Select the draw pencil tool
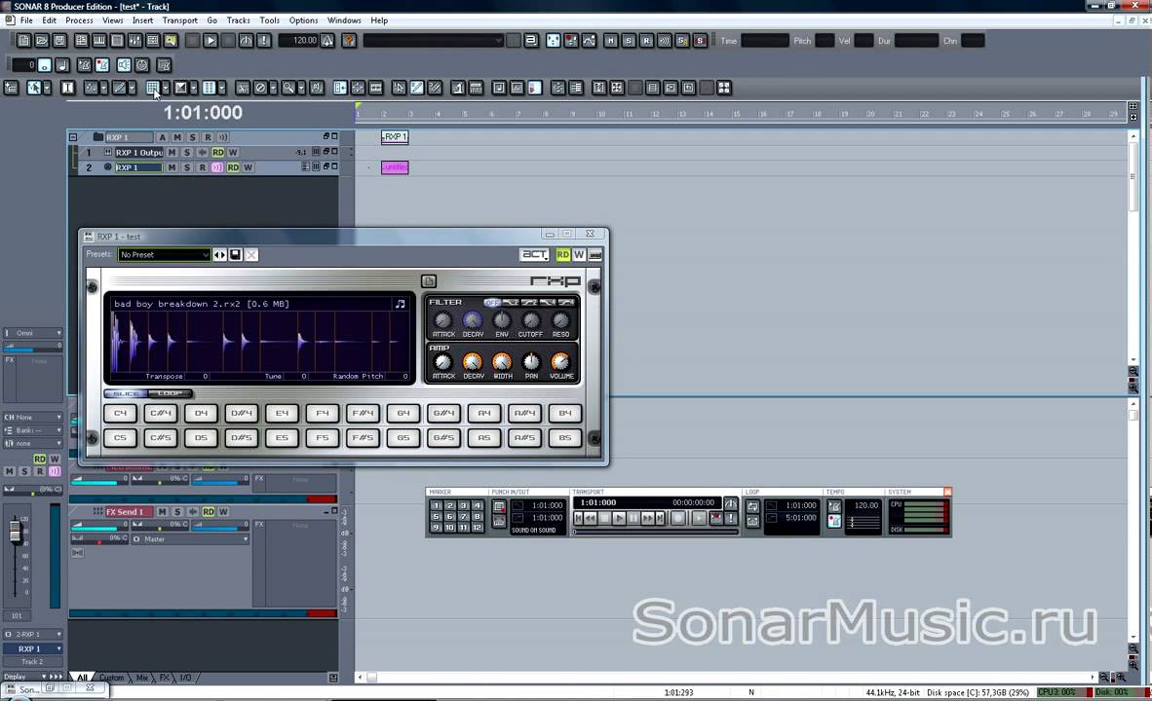This screenshot has height=701, width=1152. click(x=119, y=88)
